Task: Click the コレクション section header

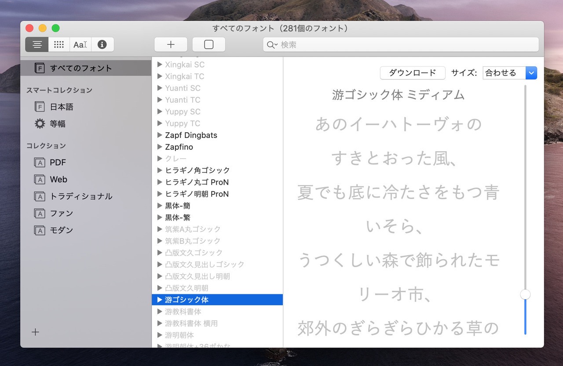Action: [x=46, y=146]
